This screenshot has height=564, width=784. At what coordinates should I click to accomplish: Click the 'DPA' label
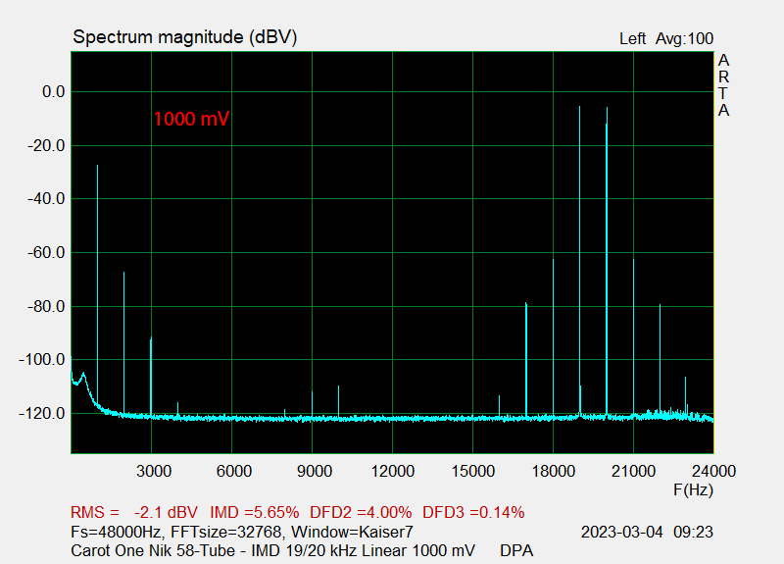tap(516, 551)
